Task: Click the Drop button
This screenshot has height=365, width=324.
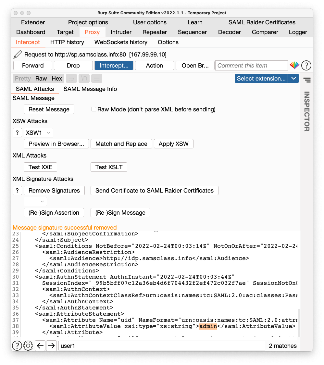Action: click(73, 65)
